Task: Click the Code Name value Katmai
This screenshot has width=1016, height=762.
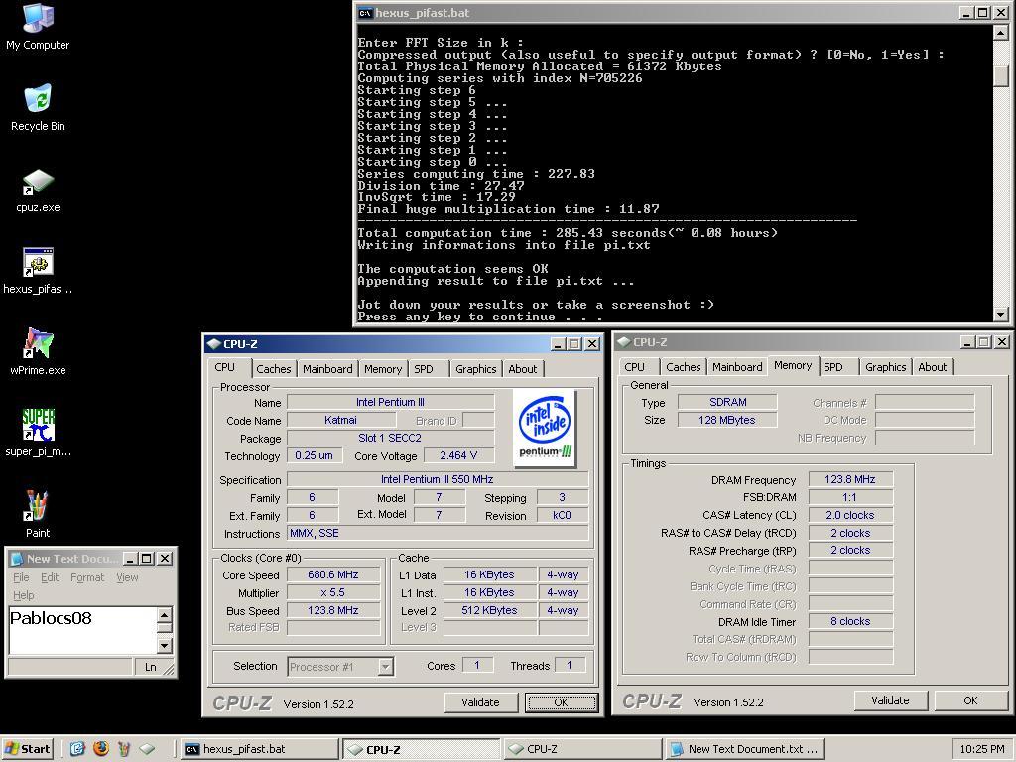Action: [x=340, y=420]
